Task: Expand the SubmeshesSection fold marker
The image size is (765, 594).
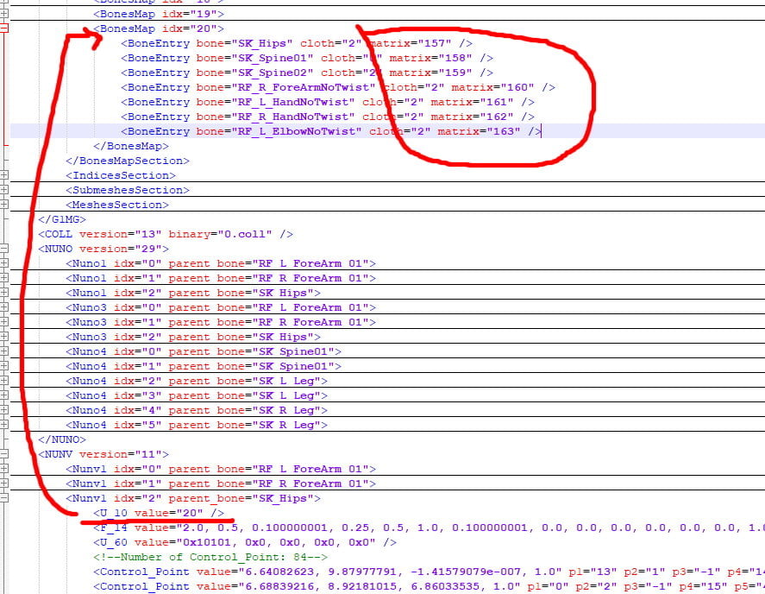Action: click(x=4, y=190)
